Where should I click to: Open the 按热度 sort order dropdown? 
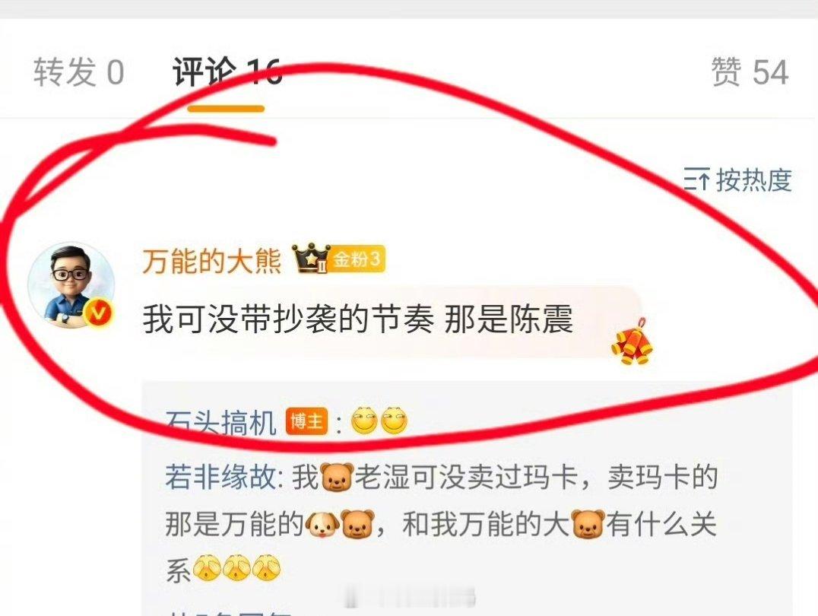[x=737, y=180]
